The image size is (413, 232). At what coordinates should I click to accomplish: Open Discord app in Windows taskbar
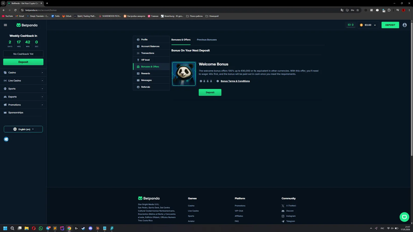tap(90, 228)
